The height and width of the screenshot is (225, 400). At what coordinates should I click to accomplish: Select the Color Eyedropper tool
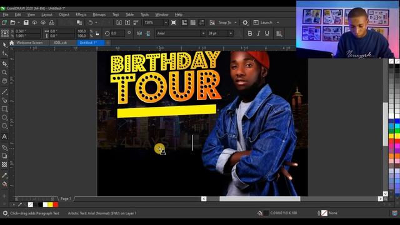point(4,176)
